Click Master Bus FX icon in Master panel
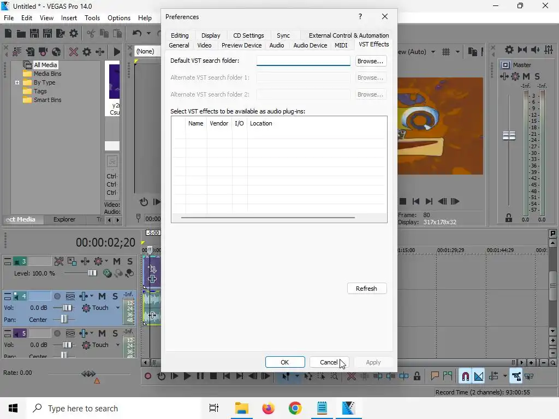 [x=504, y=76]
